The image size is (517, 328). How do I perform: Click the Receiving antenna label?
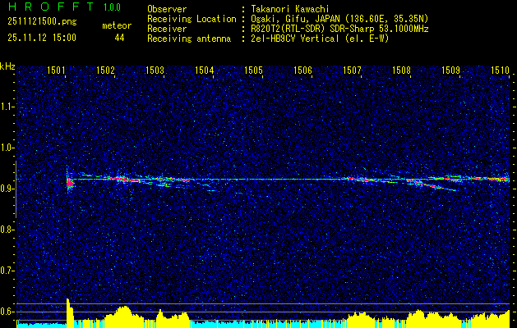[189, 39]
